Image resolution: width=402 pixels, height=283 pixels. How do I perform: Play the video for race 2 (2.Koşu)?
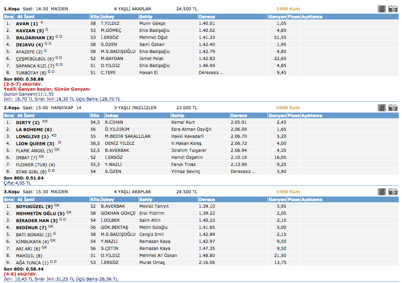(x=382, y=108)
